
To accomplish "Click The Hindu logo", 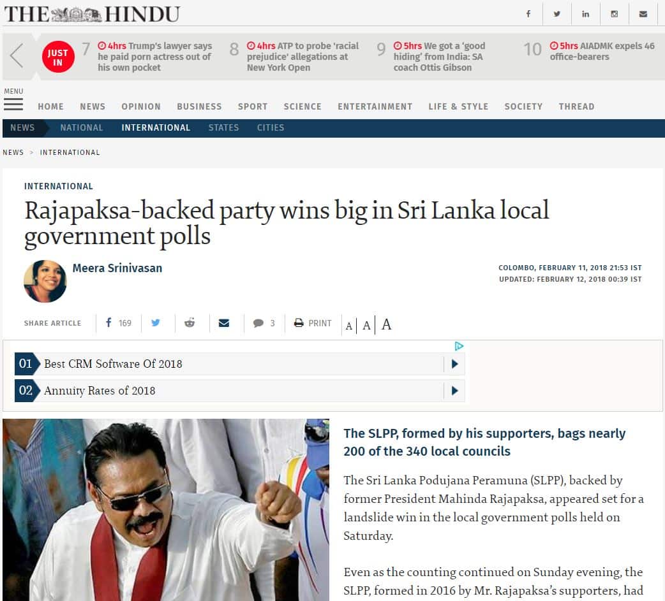I will (x=93, y=14).
